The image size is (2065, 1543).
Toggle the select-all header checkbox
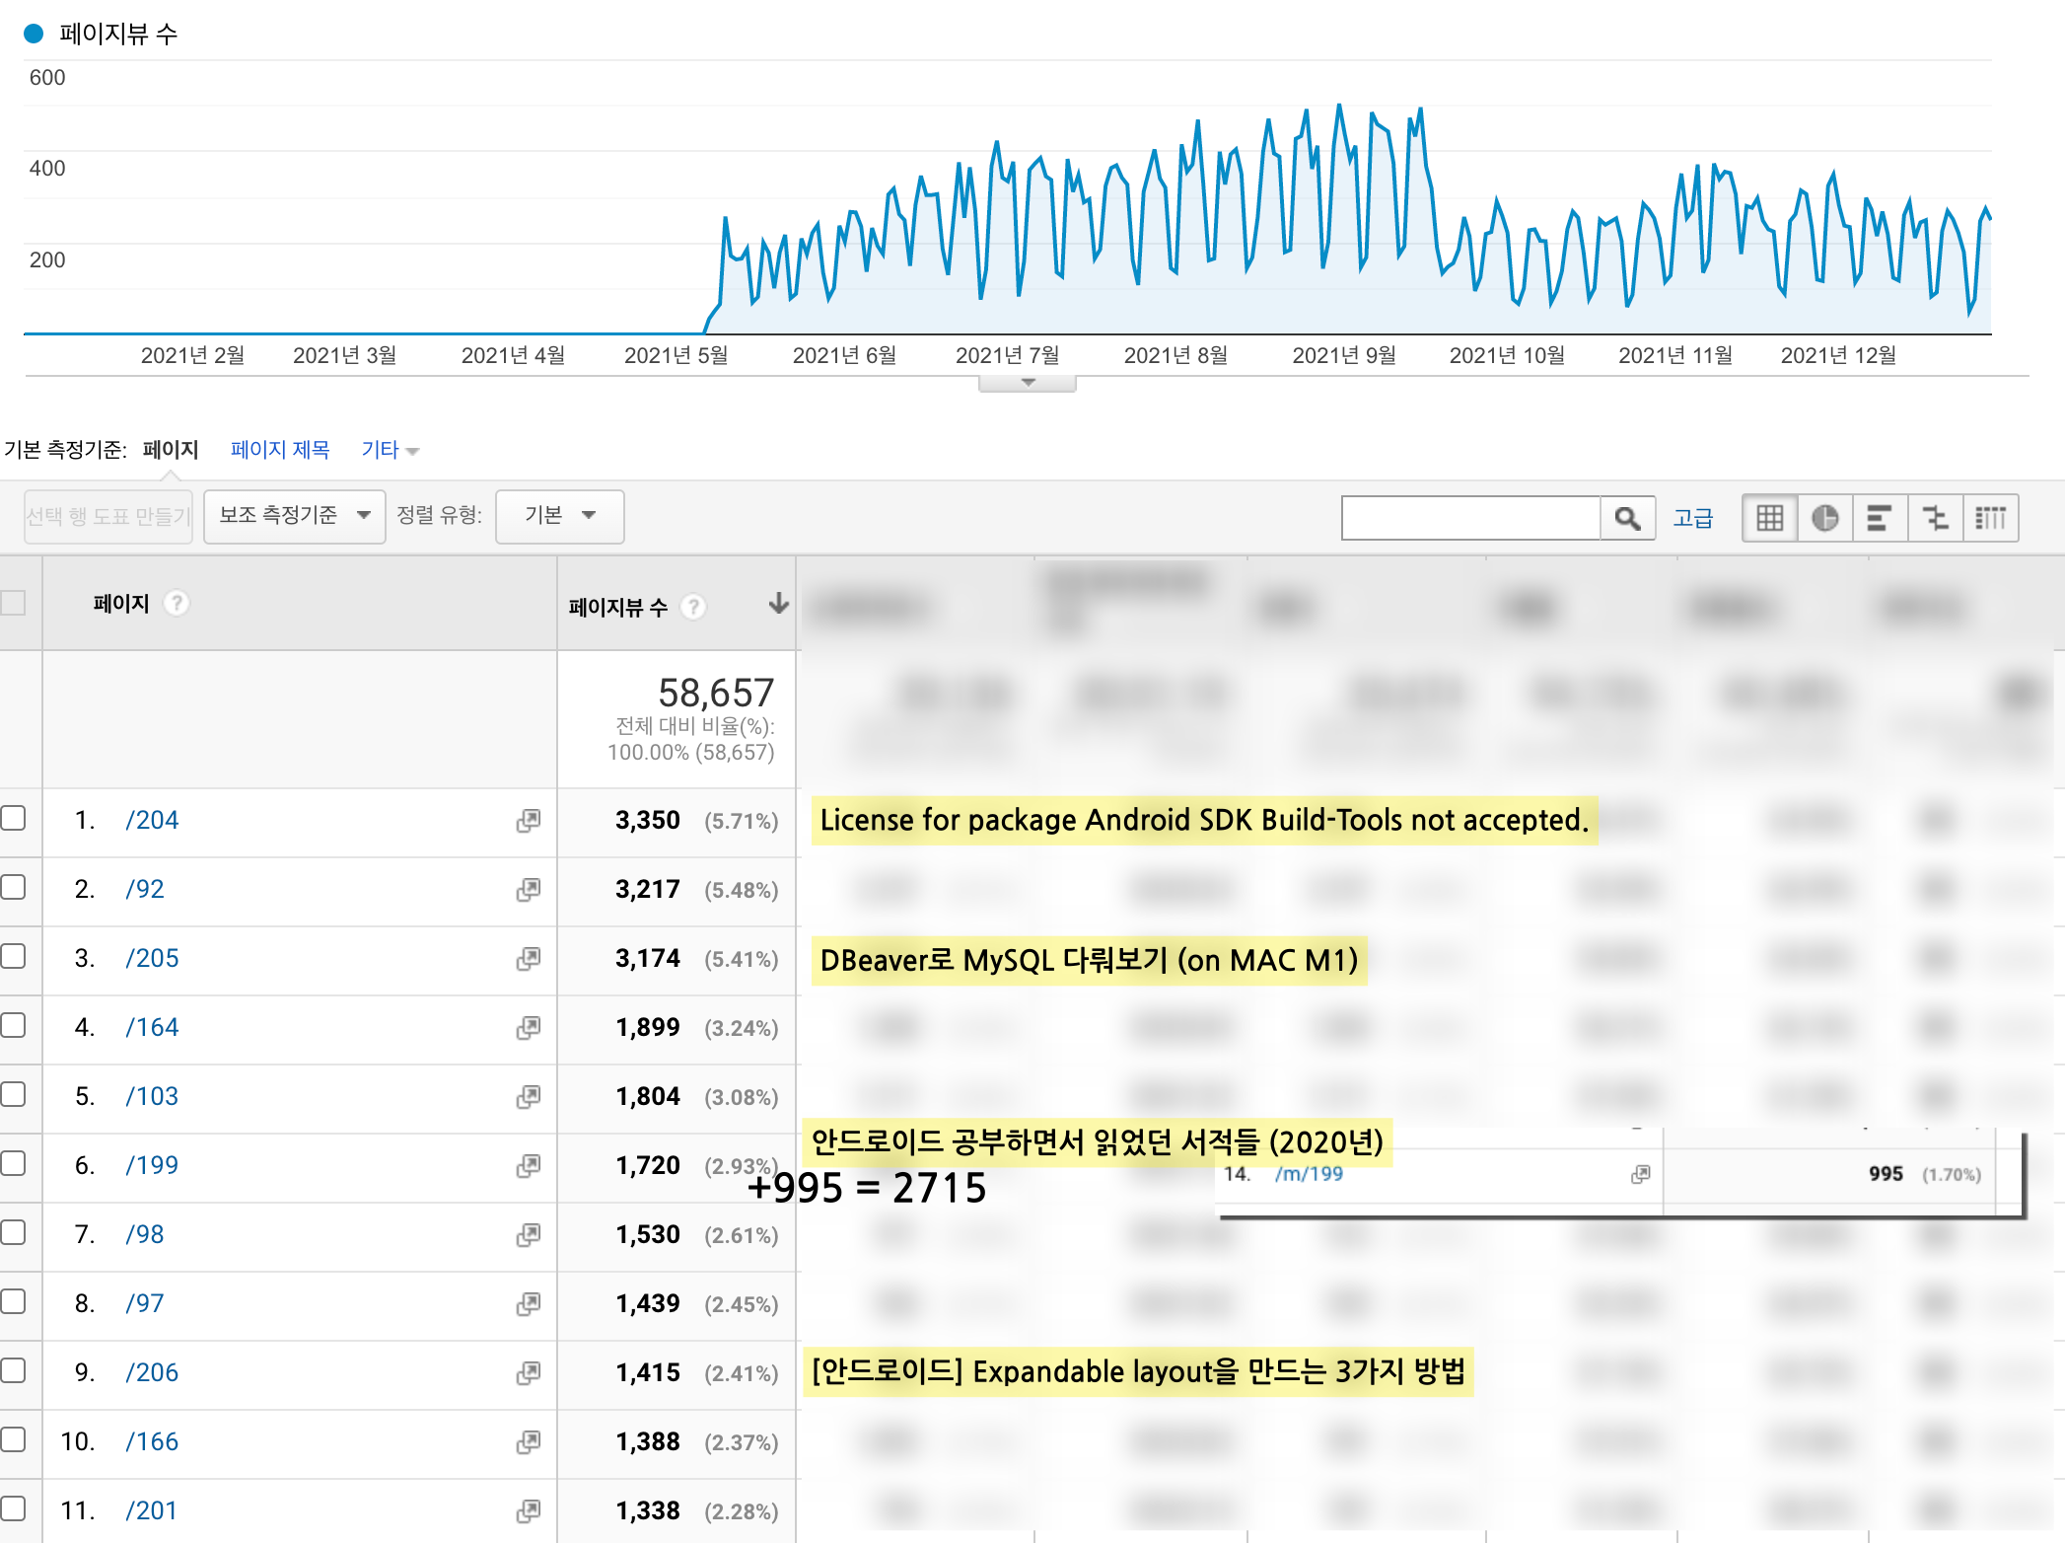[x=13, y=603]
